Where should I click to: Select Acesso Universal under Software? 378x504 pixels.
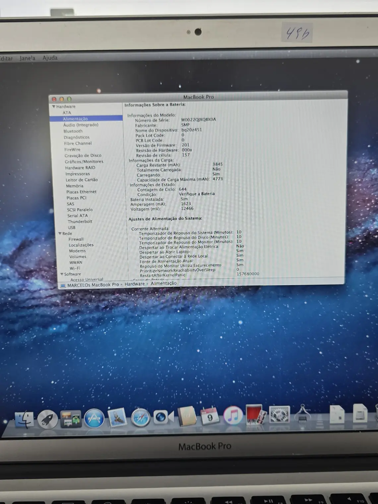click(87, 280)
